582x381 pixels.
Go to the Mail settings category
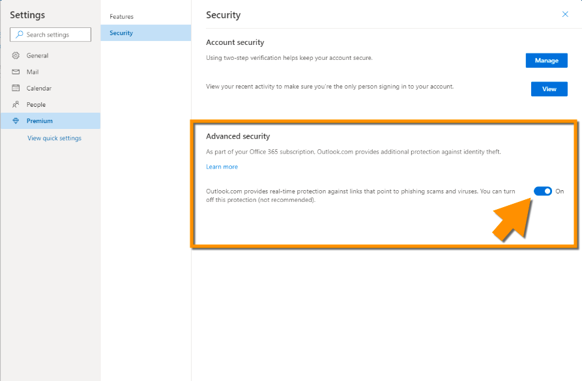coord(33,72)
